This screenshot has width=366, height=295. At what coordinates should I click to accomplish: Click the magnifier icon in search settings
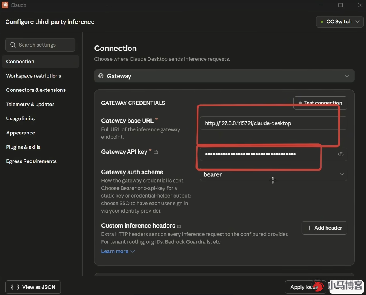click(x=13, y=45)
